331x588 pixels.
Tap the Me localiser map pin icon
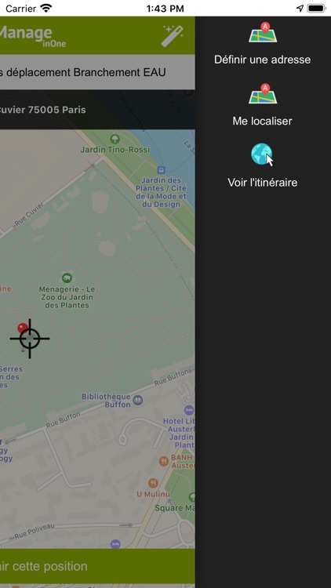pos(263,93)
